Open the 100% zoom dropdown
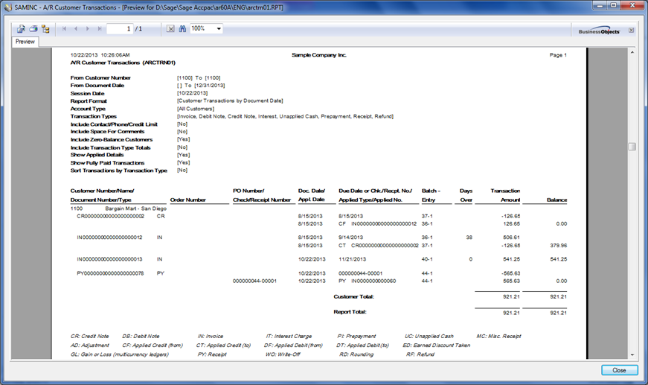The height and width of the screenshot is (385, 648). pyautogui.click(x=219, y=28)
